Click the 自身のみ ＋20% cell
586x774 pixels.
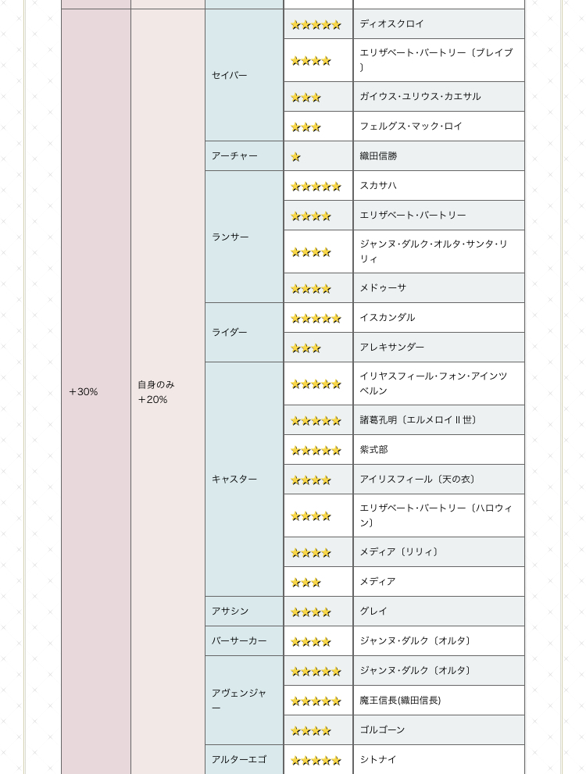(156, 392)
